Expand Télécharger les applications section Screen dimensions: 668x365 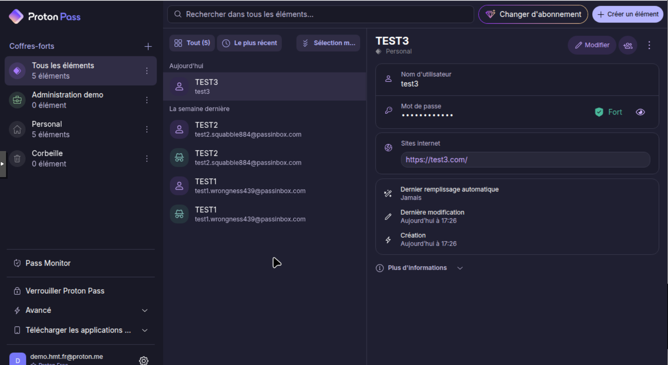pos(81,330)
